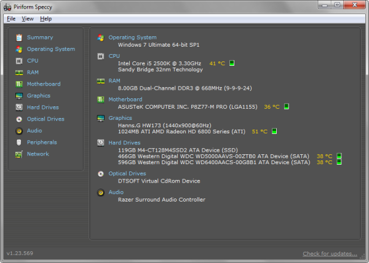Screen dimensions: 369x263
Task: Click the CPU heading link in summary
Action: click(114, 56)
